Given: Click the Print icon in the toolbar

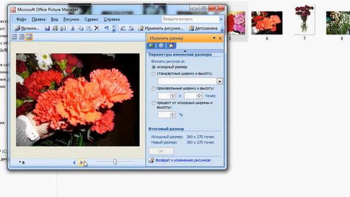Looking at the screenshot, I should (x=55, y=28).
